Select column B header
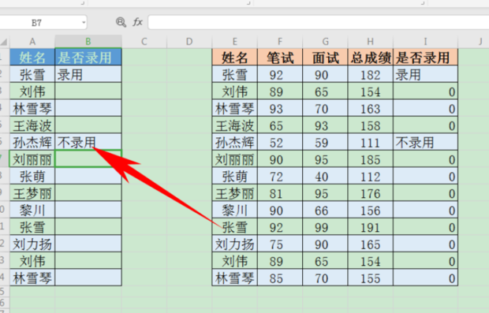489x313 pixels. click(x=88, y=42)
